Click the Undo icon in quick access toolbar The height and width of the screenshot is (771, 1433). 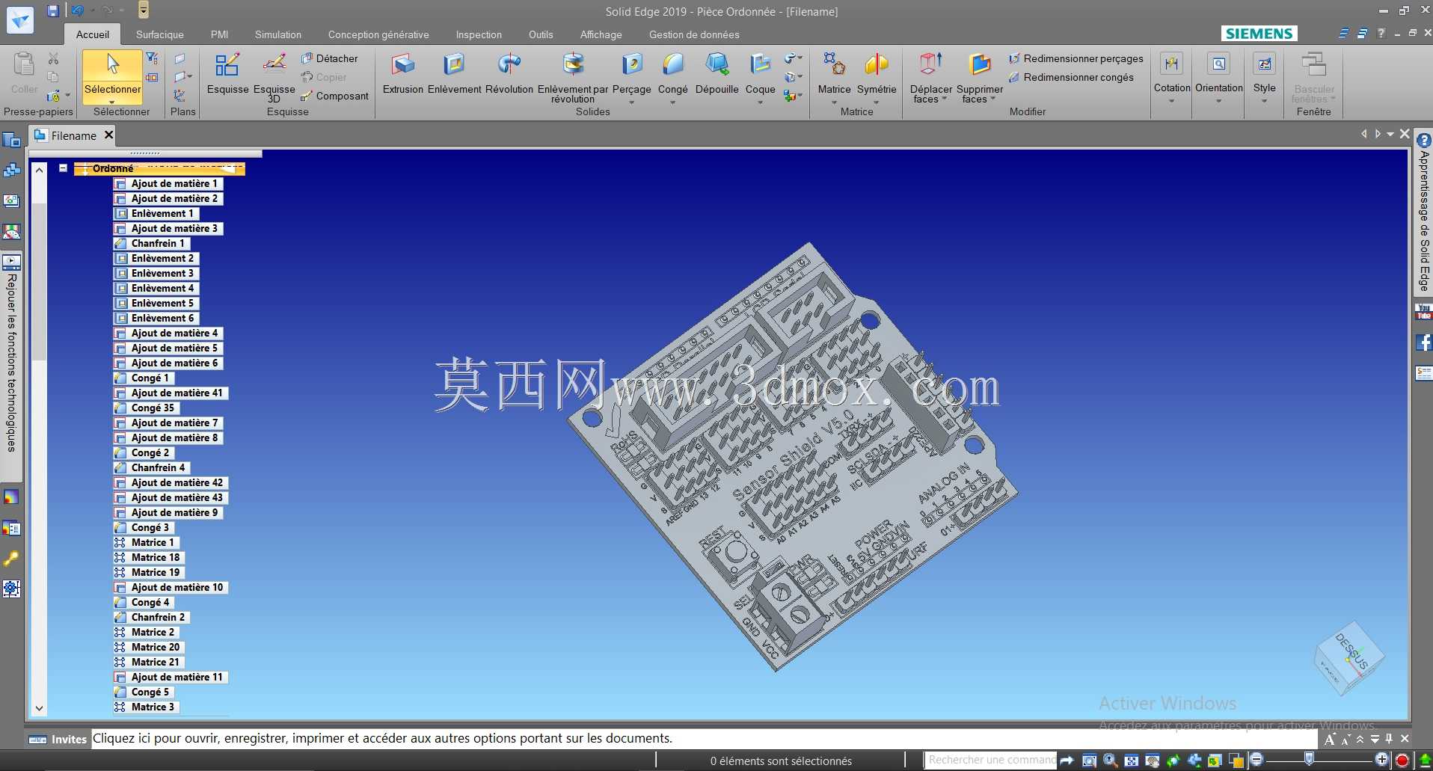(x=77, y=10)
